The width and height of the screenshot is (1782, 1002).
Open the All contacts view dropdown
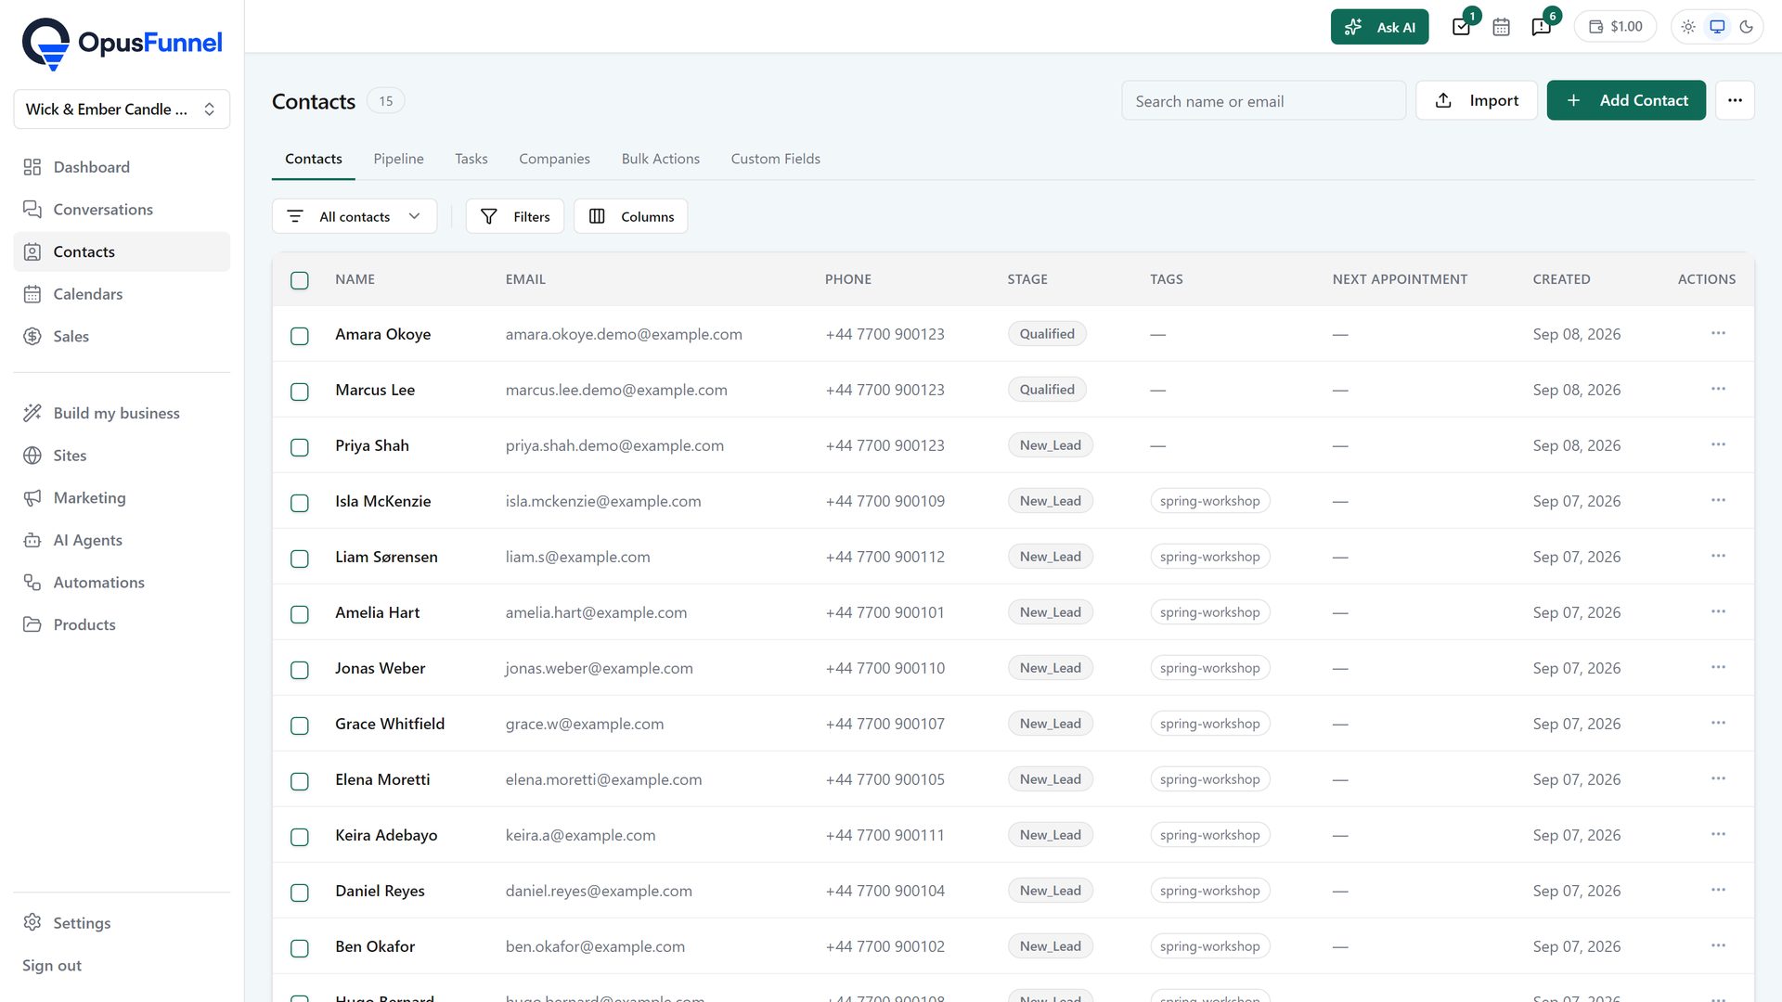pyautogui.click(x=355, y=216)
